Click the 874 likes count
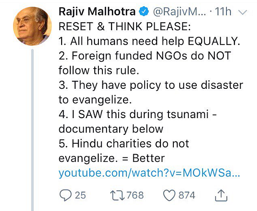This screenshot has width=257, height=211. click(x=187, y=195)
